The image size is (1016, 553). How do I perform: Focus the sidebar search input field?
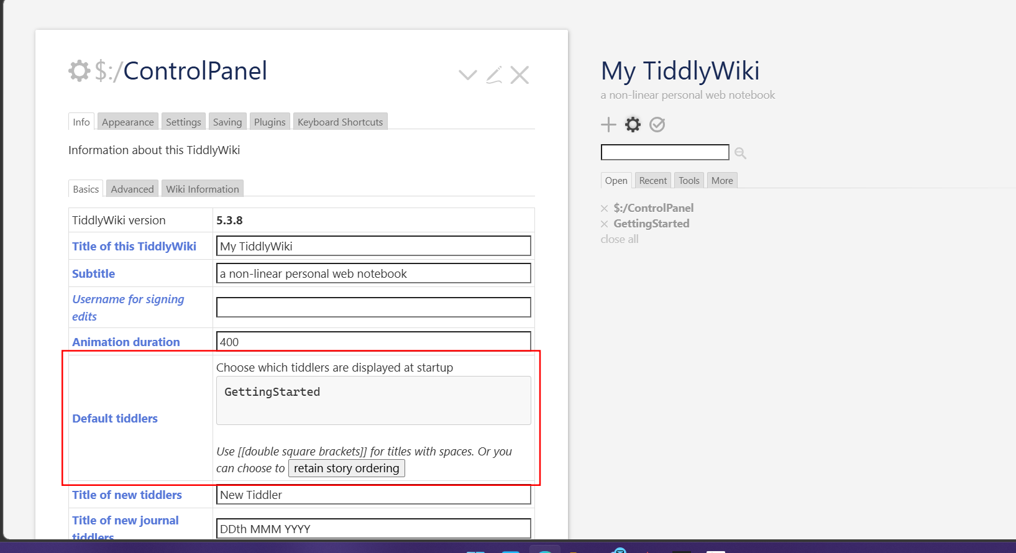pyautogui.click(x=664, y=152)
